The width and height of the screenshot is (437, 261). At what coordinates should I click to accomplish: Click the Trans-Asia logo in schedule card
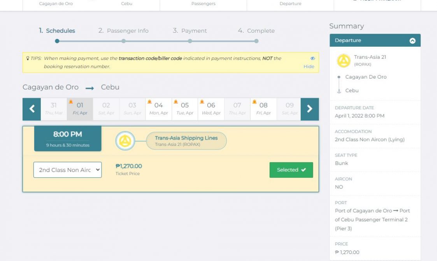(x=125, y=141)
